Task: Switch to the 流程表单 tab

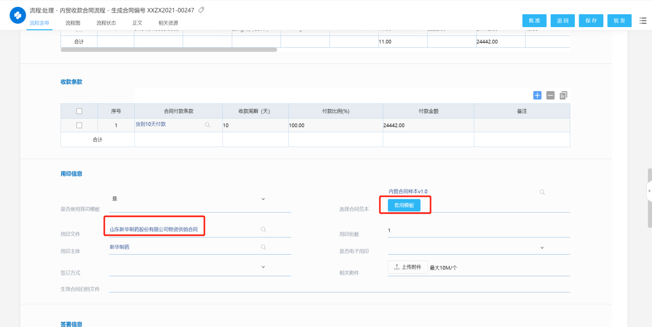Action: pyautogui.click(x=39, y=23)
